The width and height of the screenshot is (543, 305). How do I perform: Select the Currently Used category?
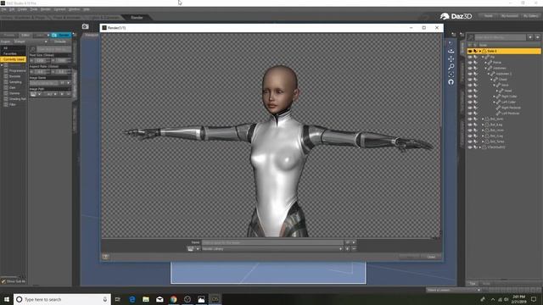tap(13, 59)
